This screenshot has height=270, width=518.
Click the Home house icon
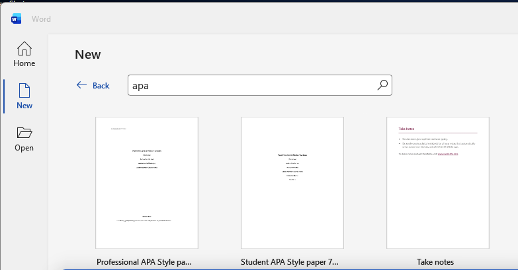pos(24,49)
